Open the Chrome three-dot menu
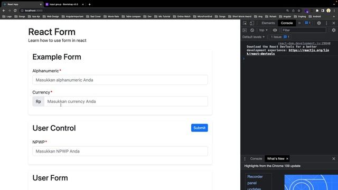338x190 pixels. point(334,11)
